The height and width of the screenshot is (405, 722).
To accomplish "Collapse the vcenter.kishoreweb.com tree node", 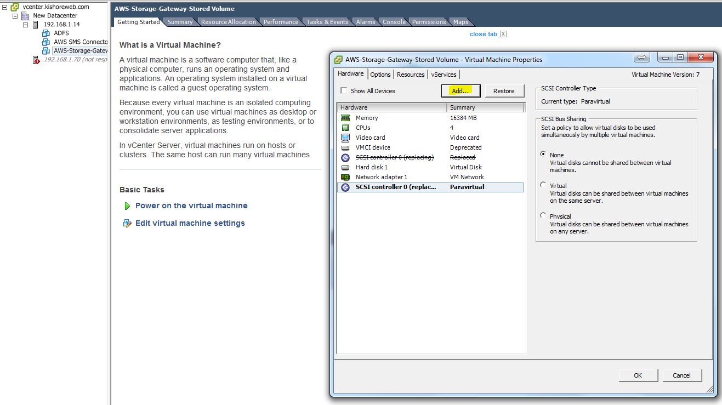I will tap(5, 7).
